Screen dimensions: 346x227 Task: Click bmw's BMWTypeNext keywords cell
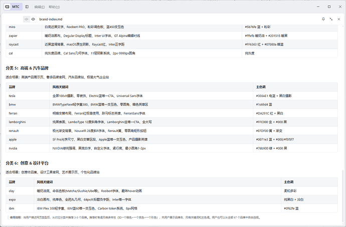click(151, 104)
